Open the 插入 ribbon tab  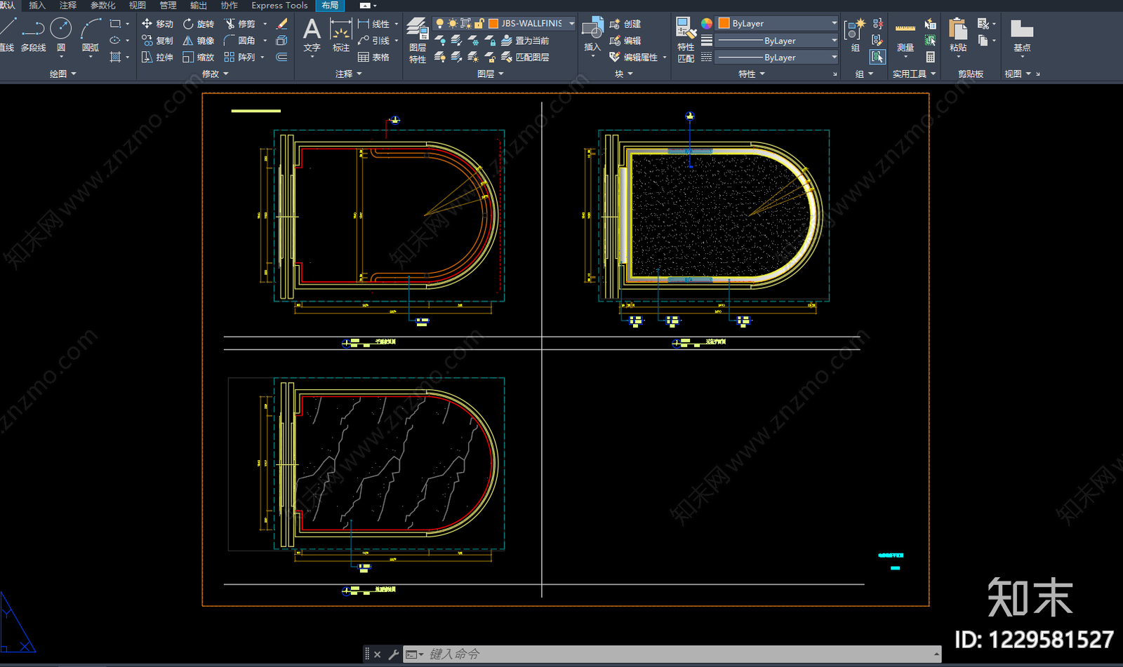[x=36, y=6]
